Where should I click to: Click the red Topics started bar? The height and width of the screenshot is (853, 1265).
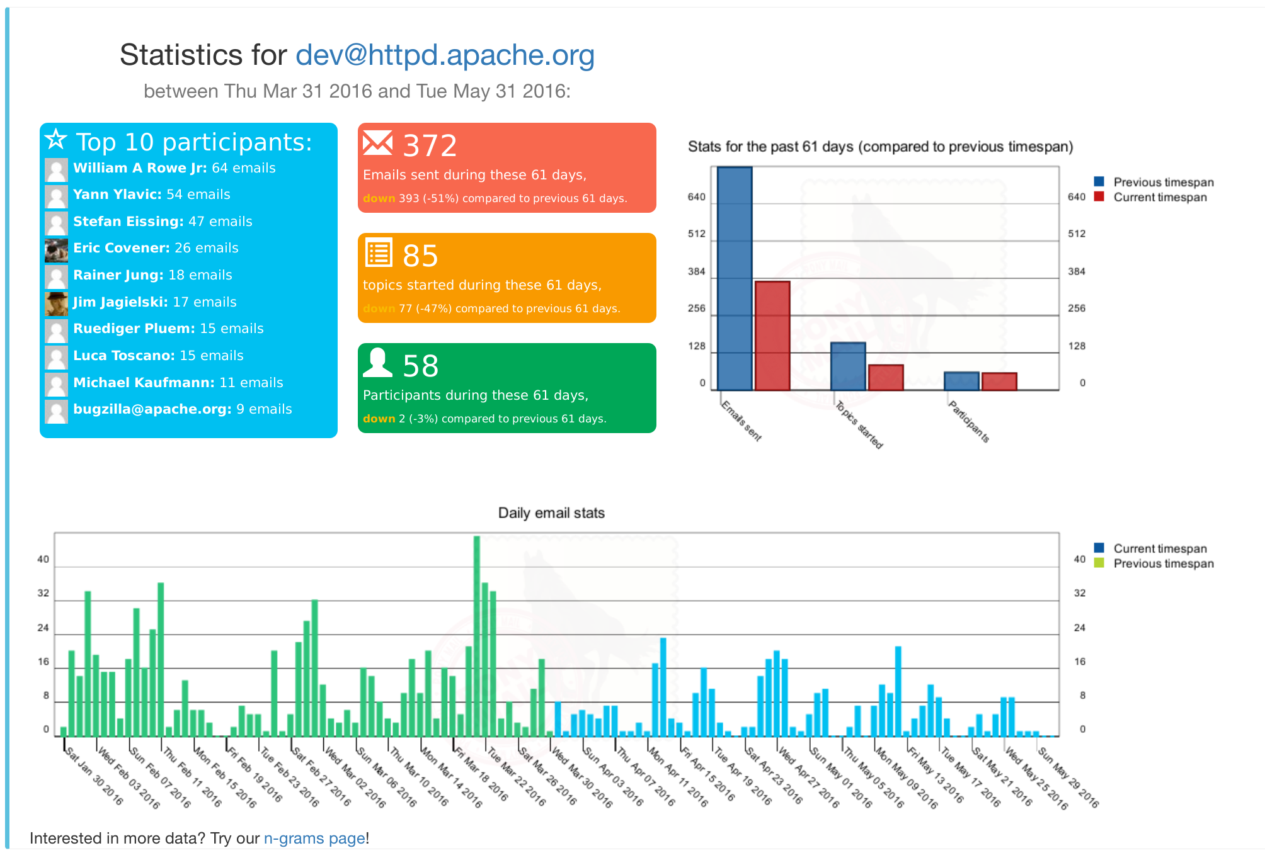tap(886, 378)
